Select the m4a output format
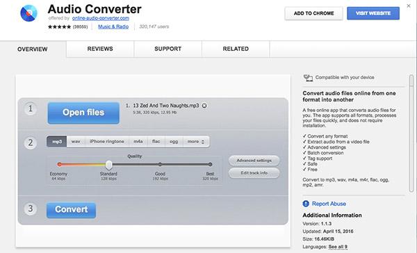This screenshot has height=253, width=417. (x=138, y=142)
